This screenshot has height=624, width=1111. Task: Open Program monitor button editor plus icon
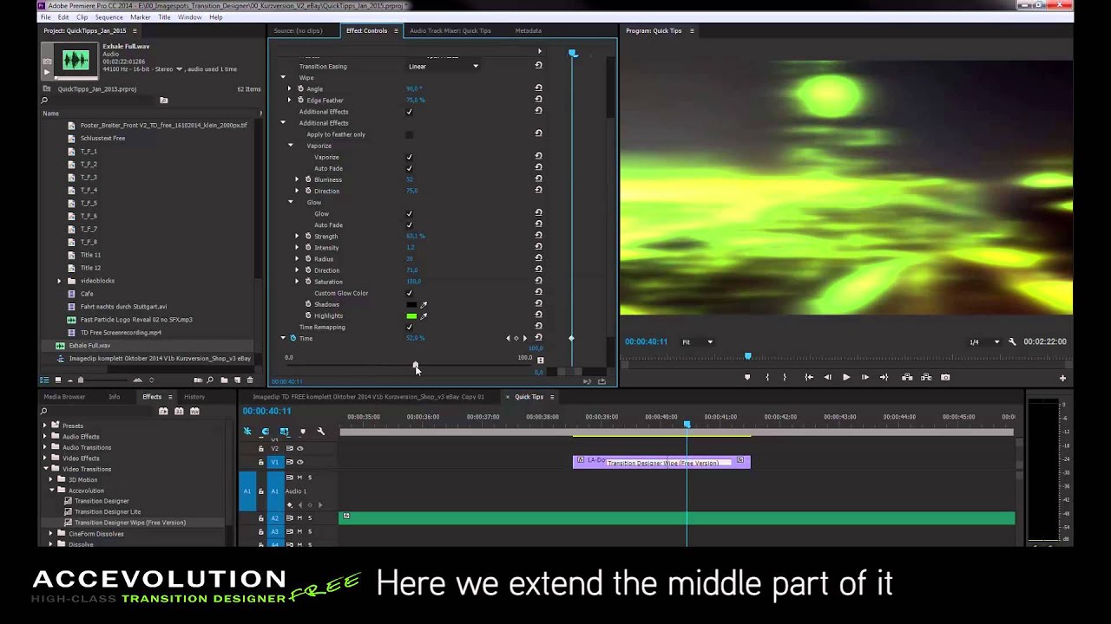[x=1062, y=378]
